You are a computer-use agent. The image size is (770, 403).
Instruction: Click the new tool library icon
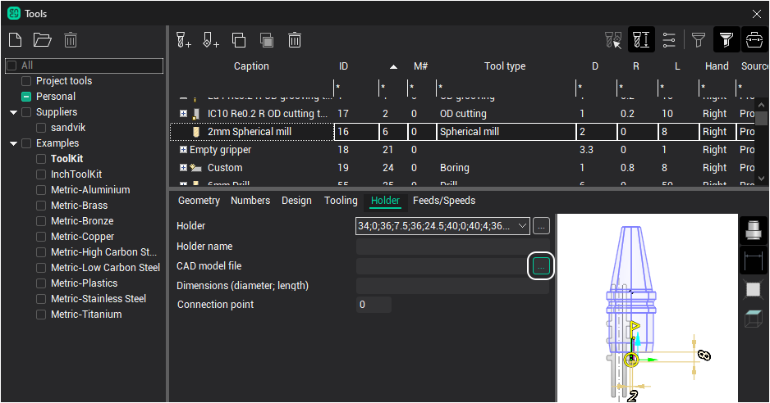point(15,39)
